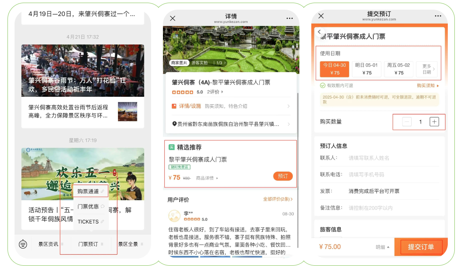Open keyboard input icon in chat bar

[23, 244]
